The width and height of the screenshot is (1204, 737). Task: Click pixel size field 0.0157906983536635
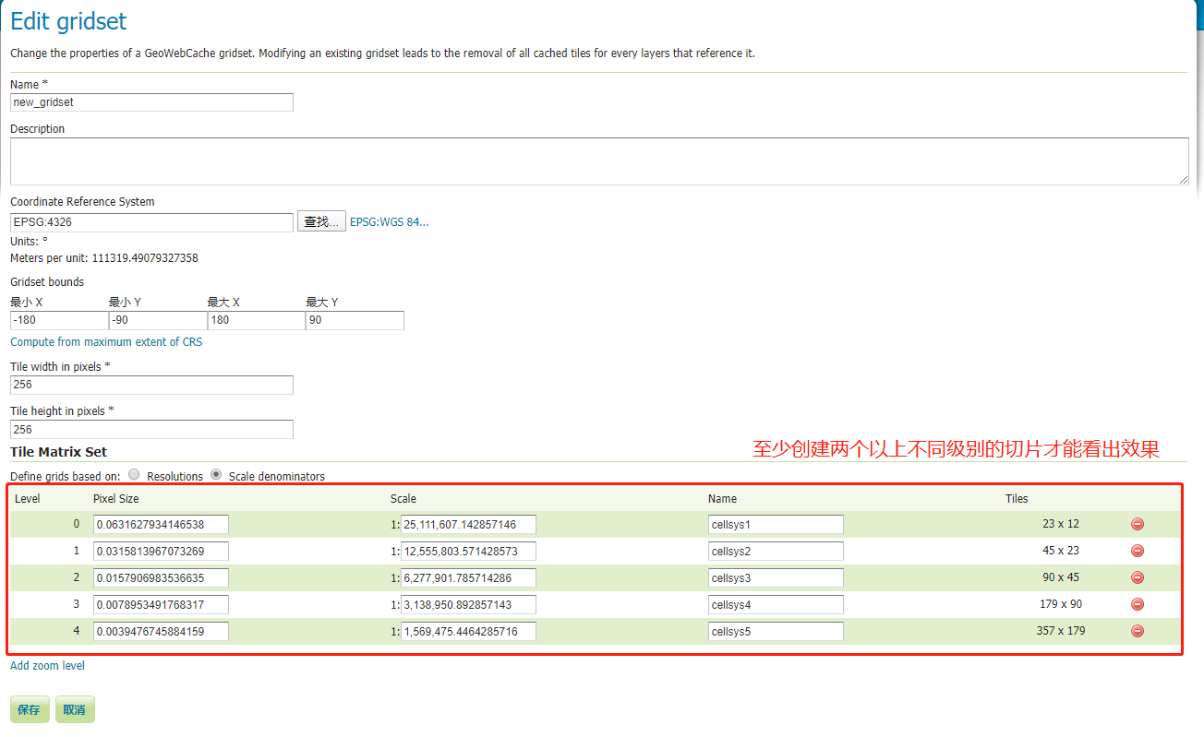[161, 577]
